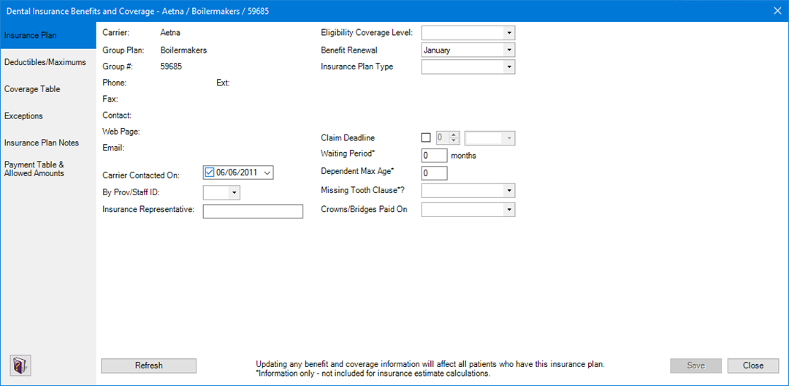Click the Refresh button

tap(148, 366)
